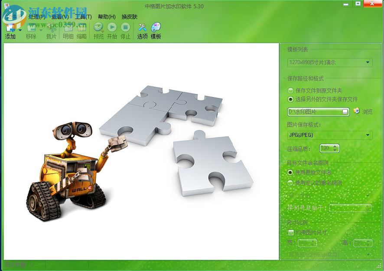Increase 压缩品质 with the up stepper
The height and width of the screenshot is (271, 384).
[335, 146]
